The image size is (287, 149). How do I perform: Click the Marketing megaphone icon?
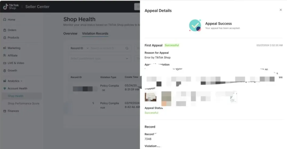5,48
